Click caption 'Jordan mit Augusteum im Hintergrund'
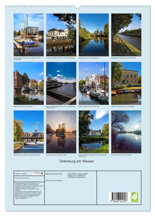This screenshot has height=216, width=155. 123,107
